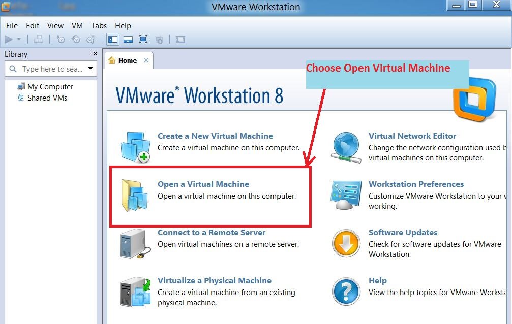This screenshot has height=324, width=512.
Task: Open the VM menu
Action: (77, 26)
